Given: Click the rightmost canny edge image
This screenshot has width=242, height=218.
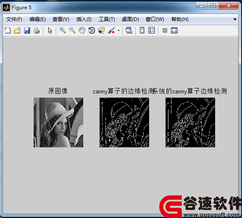Looking at the screenshot, I should pyautogui.click(x=190, y=122).
